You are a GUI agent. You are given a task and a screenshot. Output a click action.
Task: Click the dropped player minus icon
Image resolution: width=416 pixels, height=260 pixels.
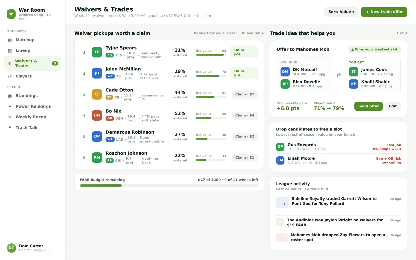[282, 238]
